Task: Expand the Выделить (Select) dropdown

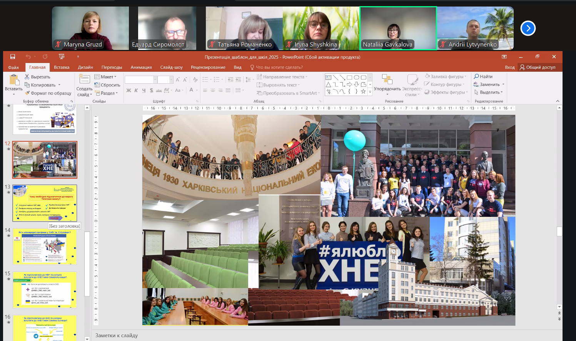Action: pos(489,92)
